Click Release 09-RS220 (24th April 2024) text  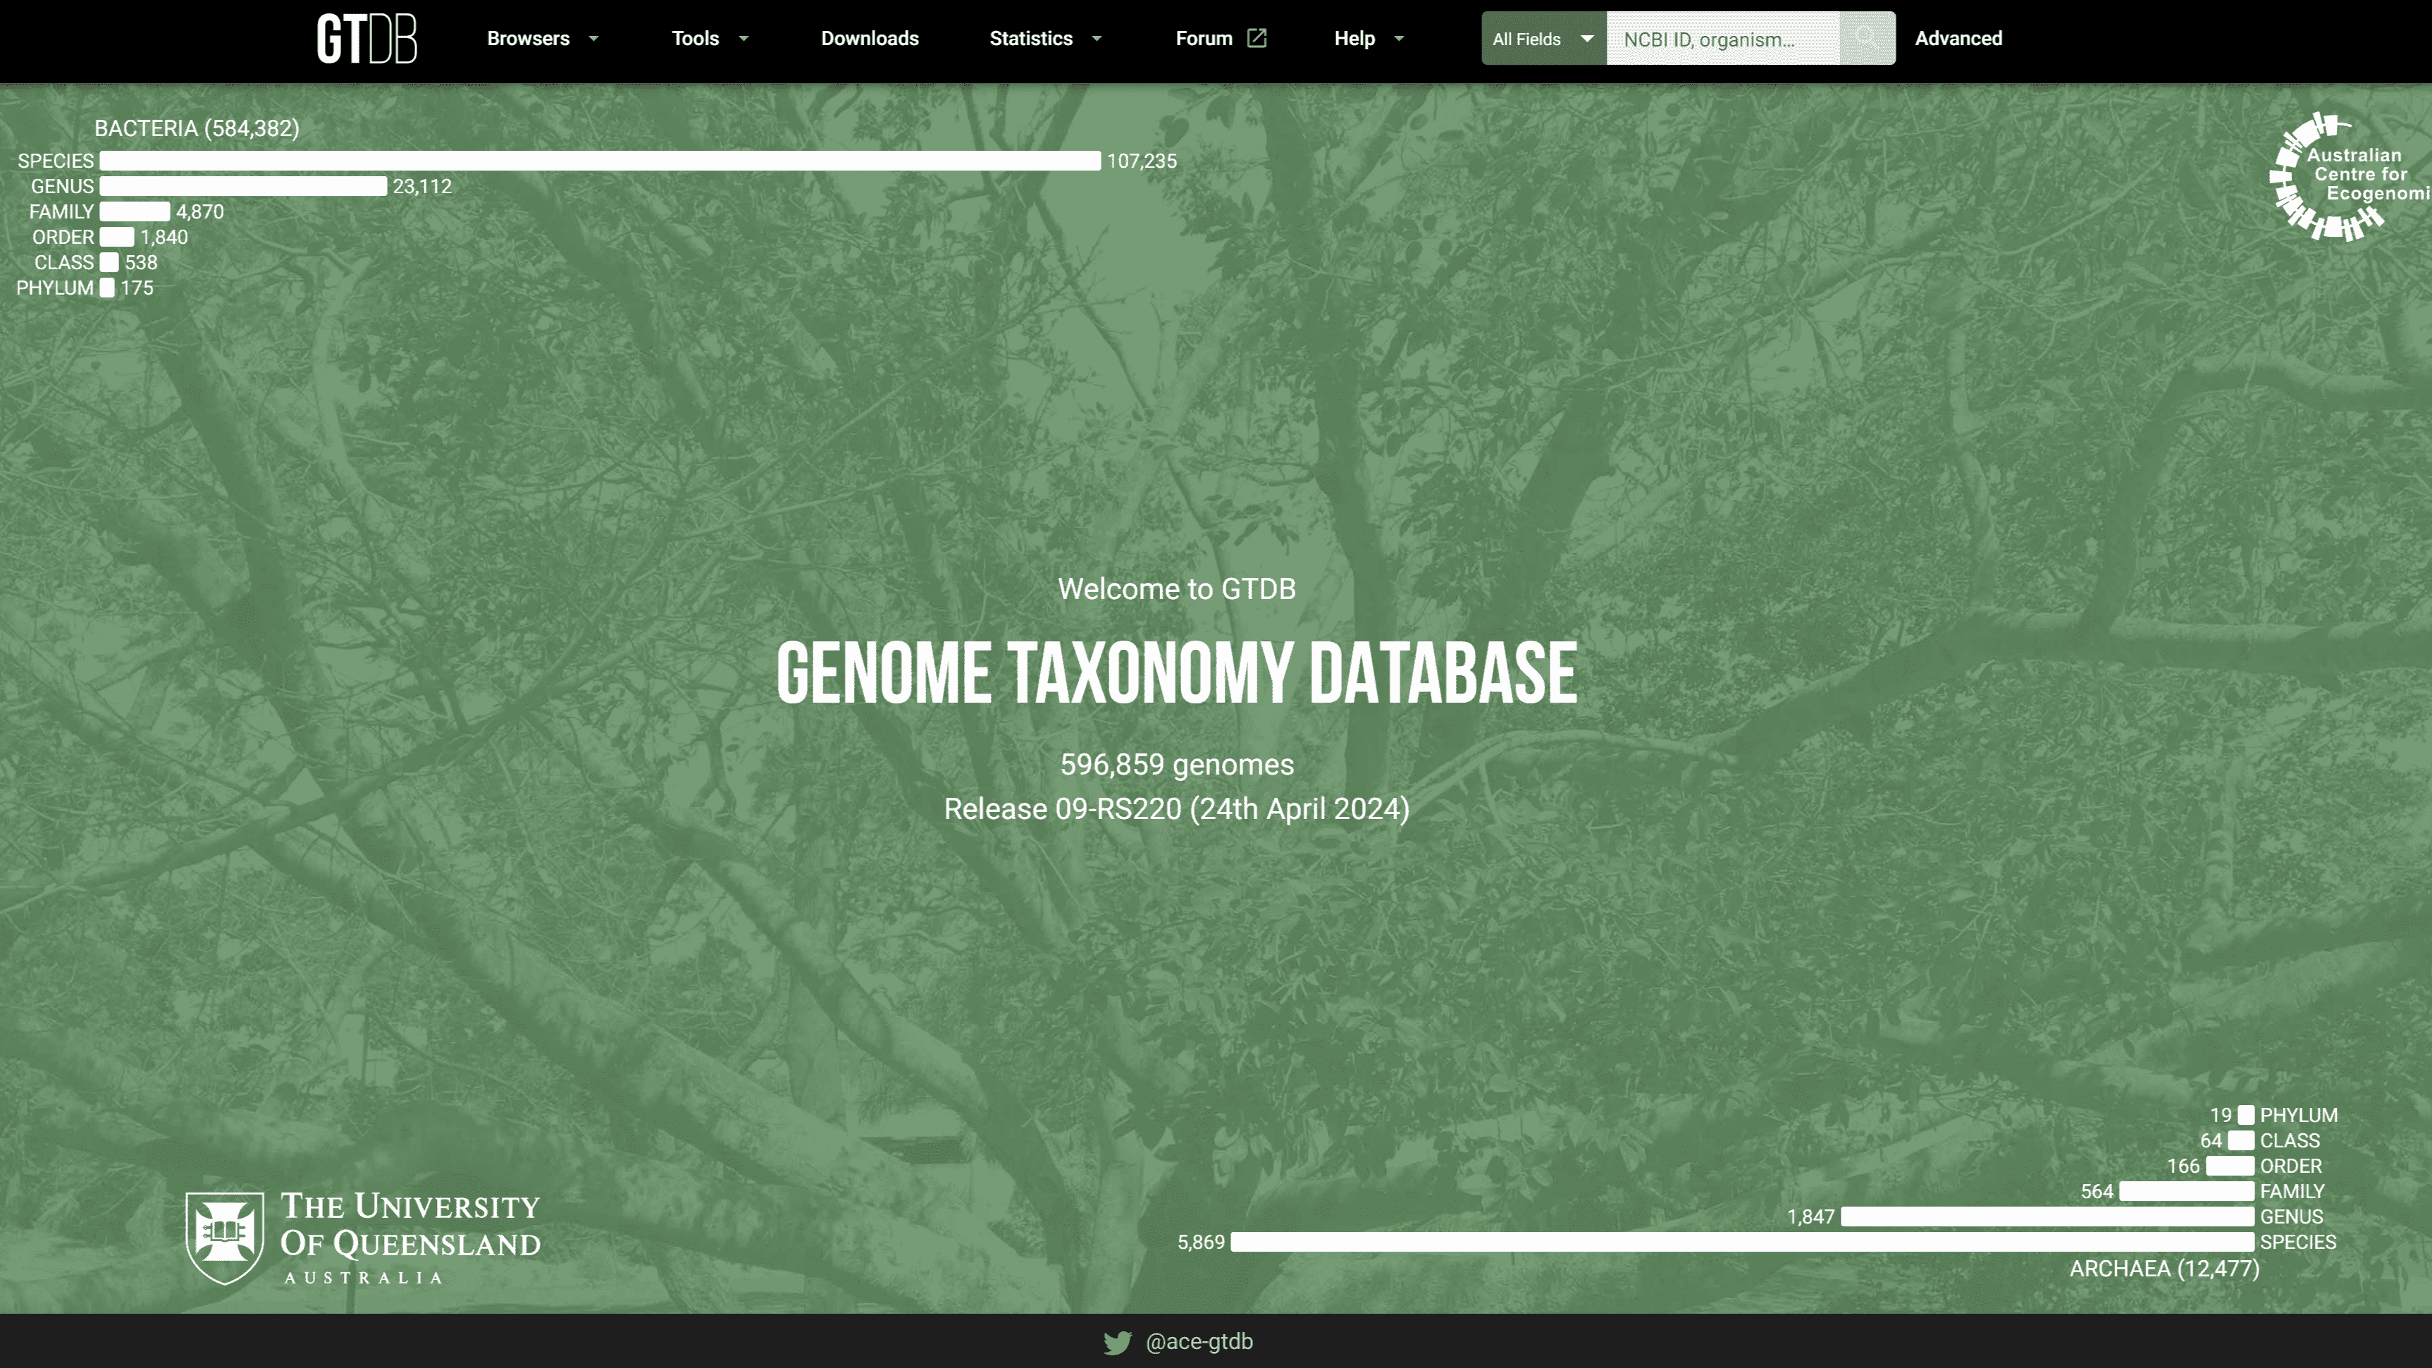pos(1176,809)
